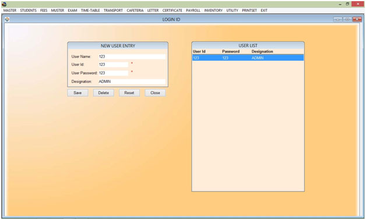
Task: Open the PAYROLL menu
Action: 193,10
